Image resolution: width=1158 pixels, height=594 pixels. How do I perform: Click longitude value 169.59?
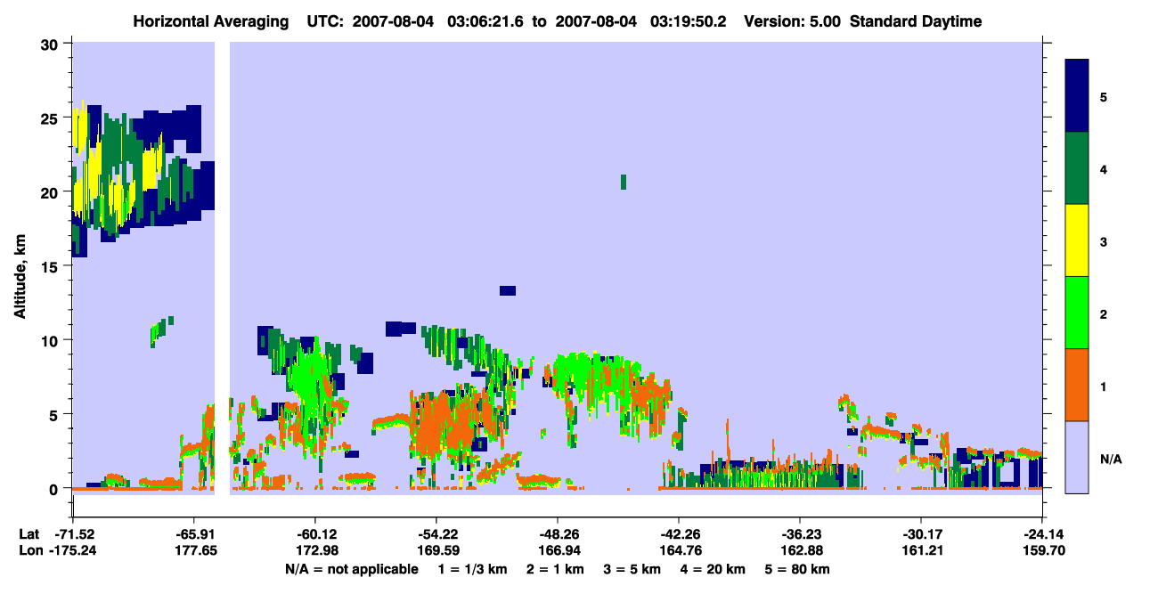click(436, 550)
